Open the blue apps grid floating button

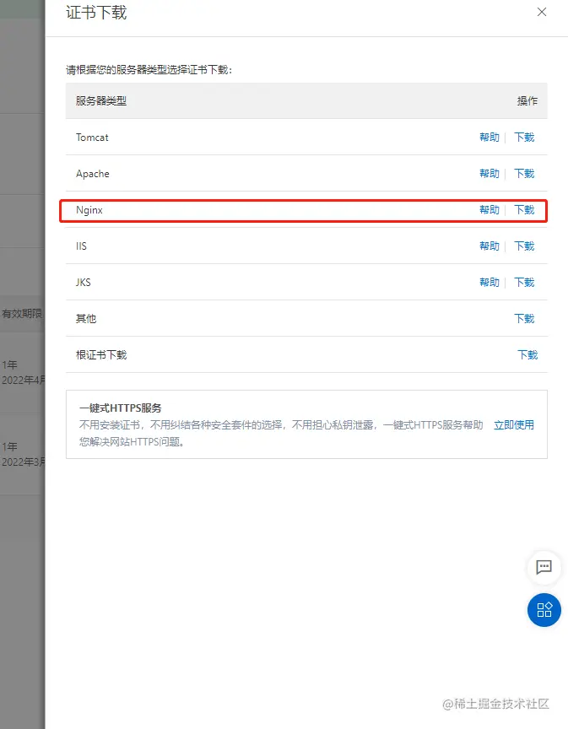click(544, 610)
